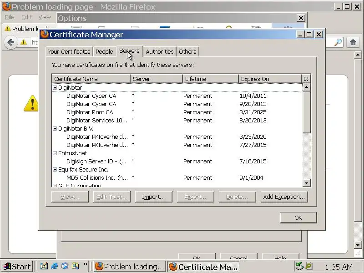
Task: Switch to the Authorities tab
Action: pos(160,51)
